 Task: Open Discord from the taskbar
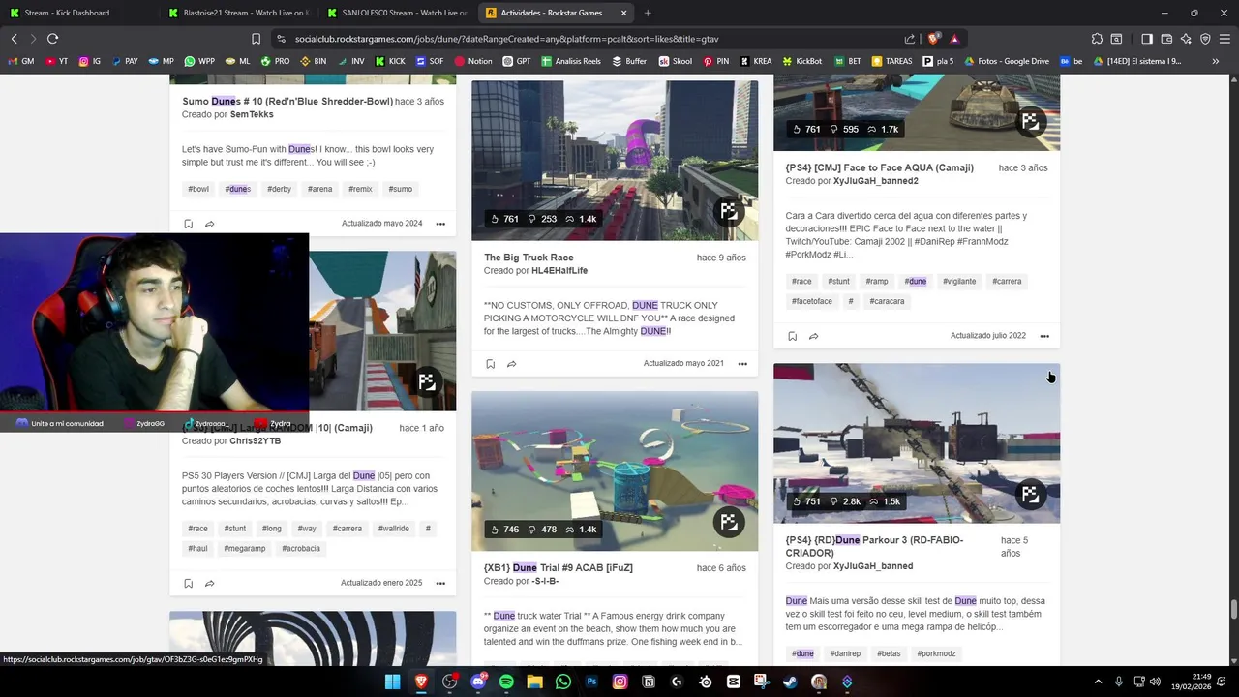coord(477,682)
